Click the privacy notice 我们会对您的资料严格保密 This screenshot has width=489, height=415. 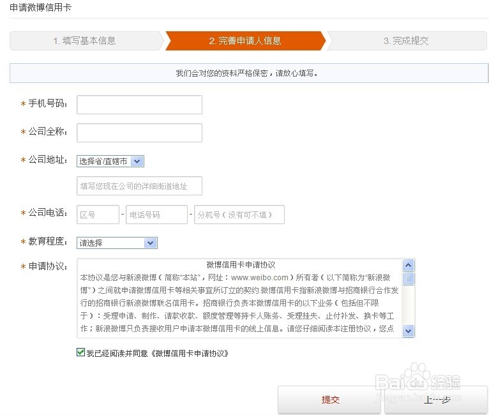[246, 73]
